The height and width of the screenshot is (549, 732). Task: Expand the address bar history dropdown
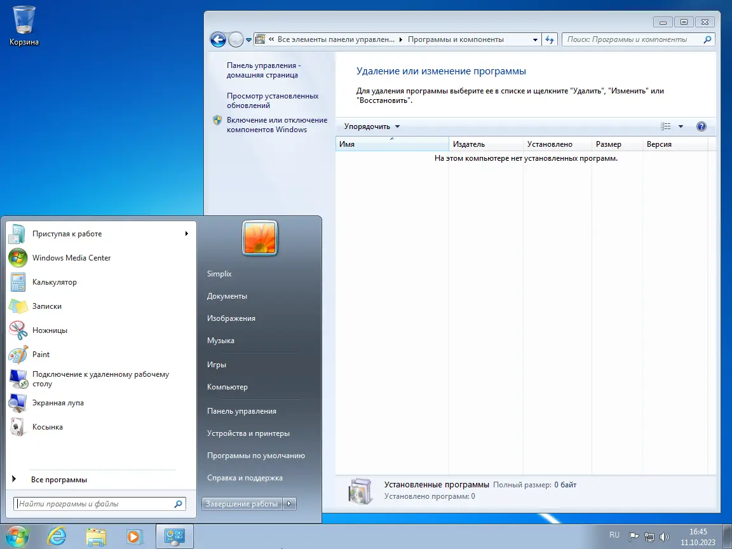pos(536,39)
